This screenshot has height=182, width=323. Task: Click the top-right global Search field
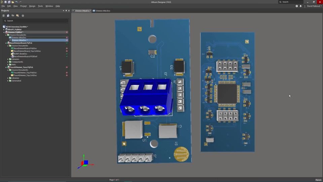click(291, 2)
